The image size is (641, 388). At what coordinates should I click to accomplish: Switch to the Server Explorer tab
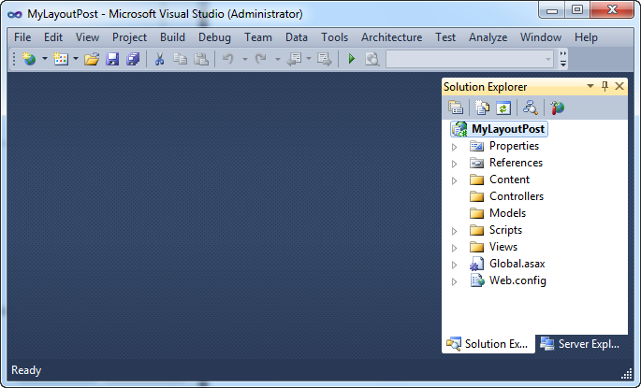click(580, 344)
